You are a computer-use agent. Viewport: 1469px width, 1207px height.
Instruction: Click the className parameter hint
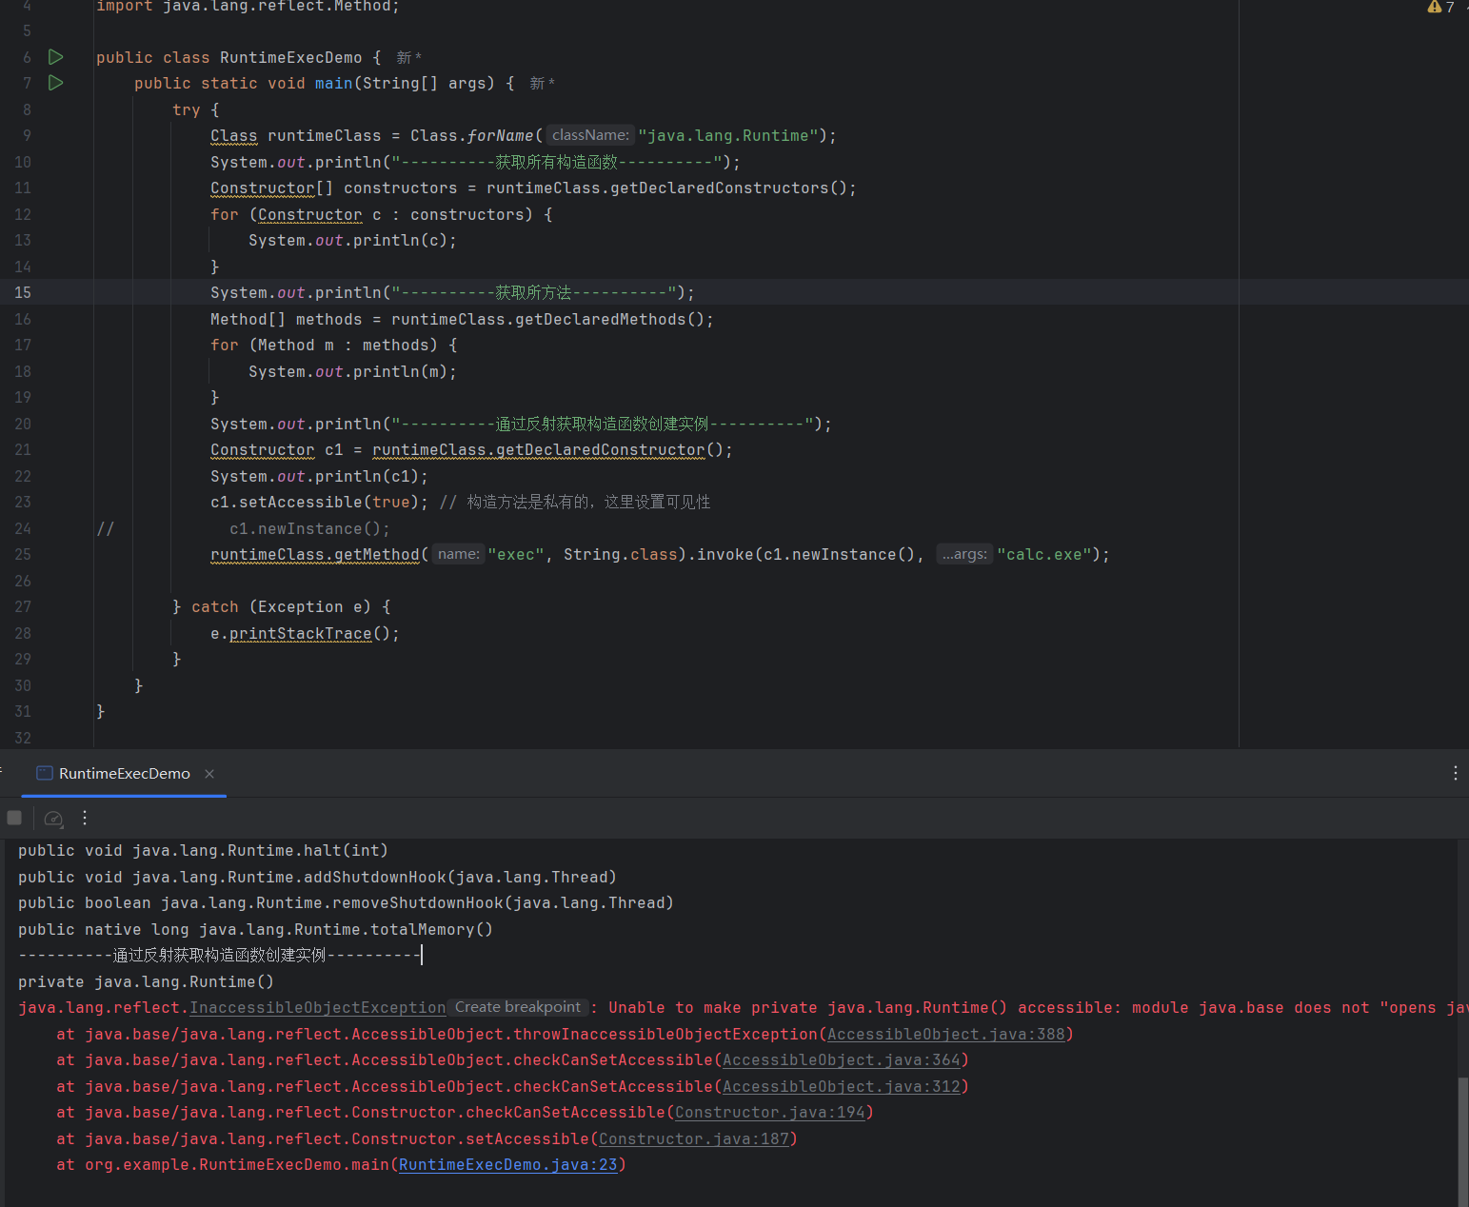pyautogui.click(x=590, y=135)
